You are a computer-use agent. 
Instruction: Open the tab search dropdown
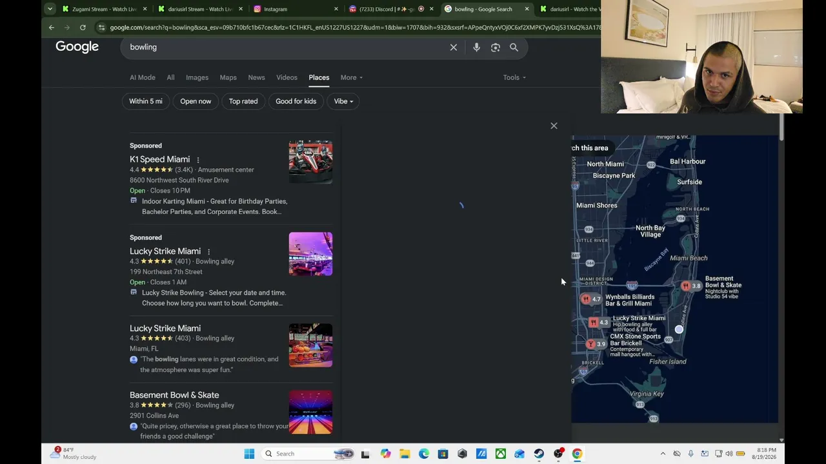(x=50, y=9)
